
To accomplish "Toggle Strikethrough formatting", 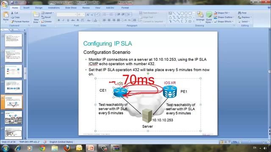I will (x=73, y=20).
